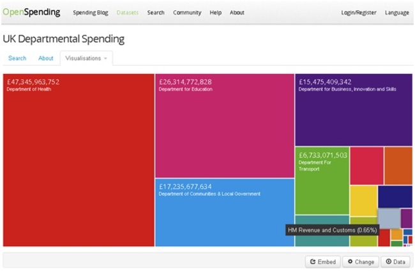This screenshot has width=415, height=271.
Task: Click the small magenta tile beside grey tile
Action: (x=407, y=218)
